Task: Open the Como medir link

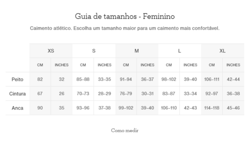Action: (125, 131)
